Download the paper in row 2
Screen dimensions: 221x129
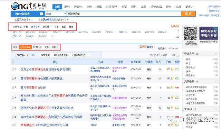point(172,78)
